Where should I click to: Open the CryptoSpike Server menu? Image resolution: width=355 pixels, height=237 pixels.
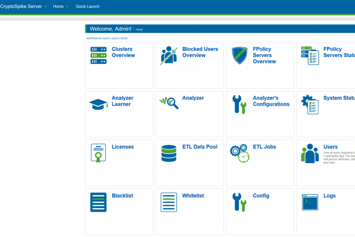tap(21, 7)
